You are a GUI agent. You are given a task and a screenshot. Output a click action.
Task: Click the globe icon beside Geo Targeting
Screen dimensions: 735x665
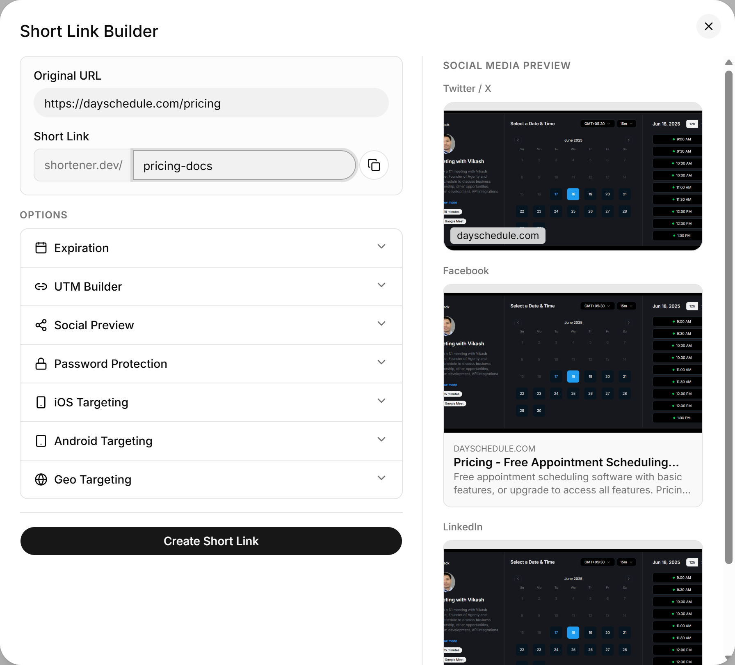coord(41,479)
